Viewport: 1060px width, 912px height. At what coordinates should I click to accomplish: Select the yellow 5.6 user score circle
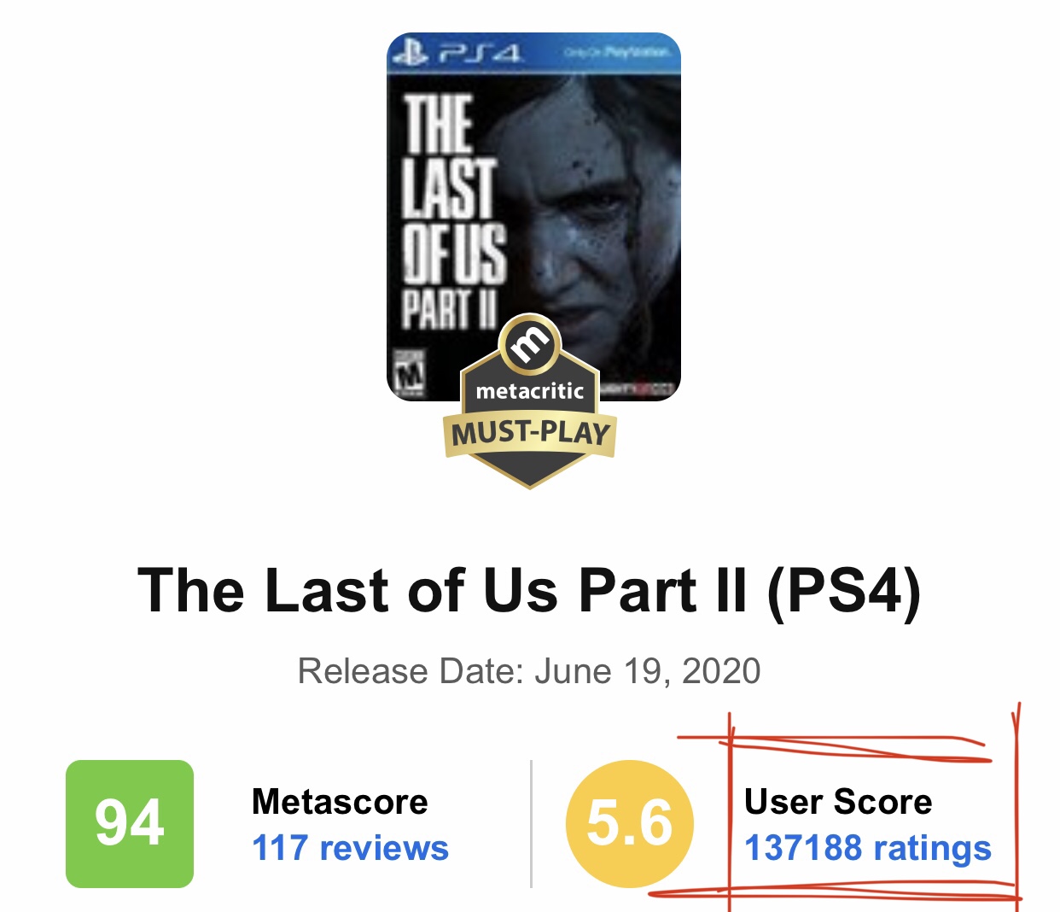[x=630, y=823]
